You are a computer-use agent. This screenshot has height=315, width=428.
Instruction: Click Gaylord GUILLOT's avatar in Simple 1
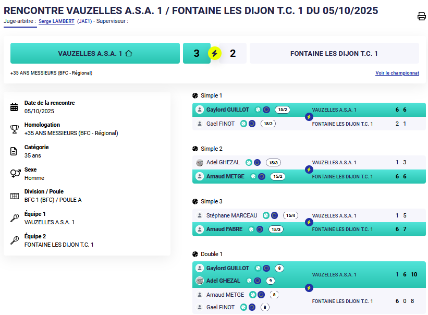[x=199, y=110]
